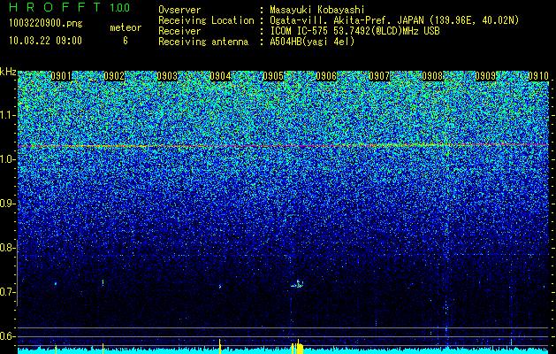Click the 'meteor' count label
556x354 pixels.
click(126, 27)
